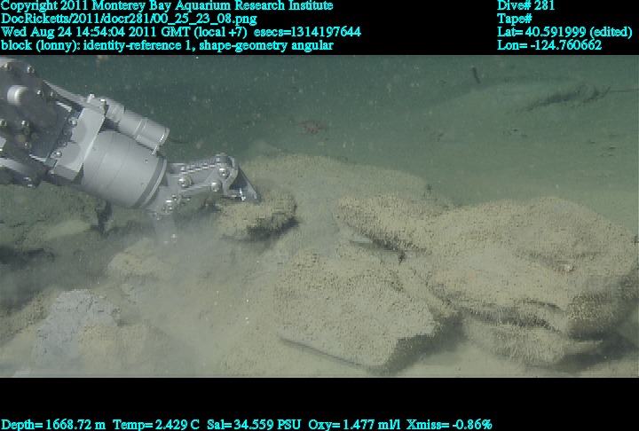Click the timestamp "Wed Aug 24 14:54:04 2011 GMT"
This screenshot has width=639, height=431.
pyautogui.click(x=96, y=32)
